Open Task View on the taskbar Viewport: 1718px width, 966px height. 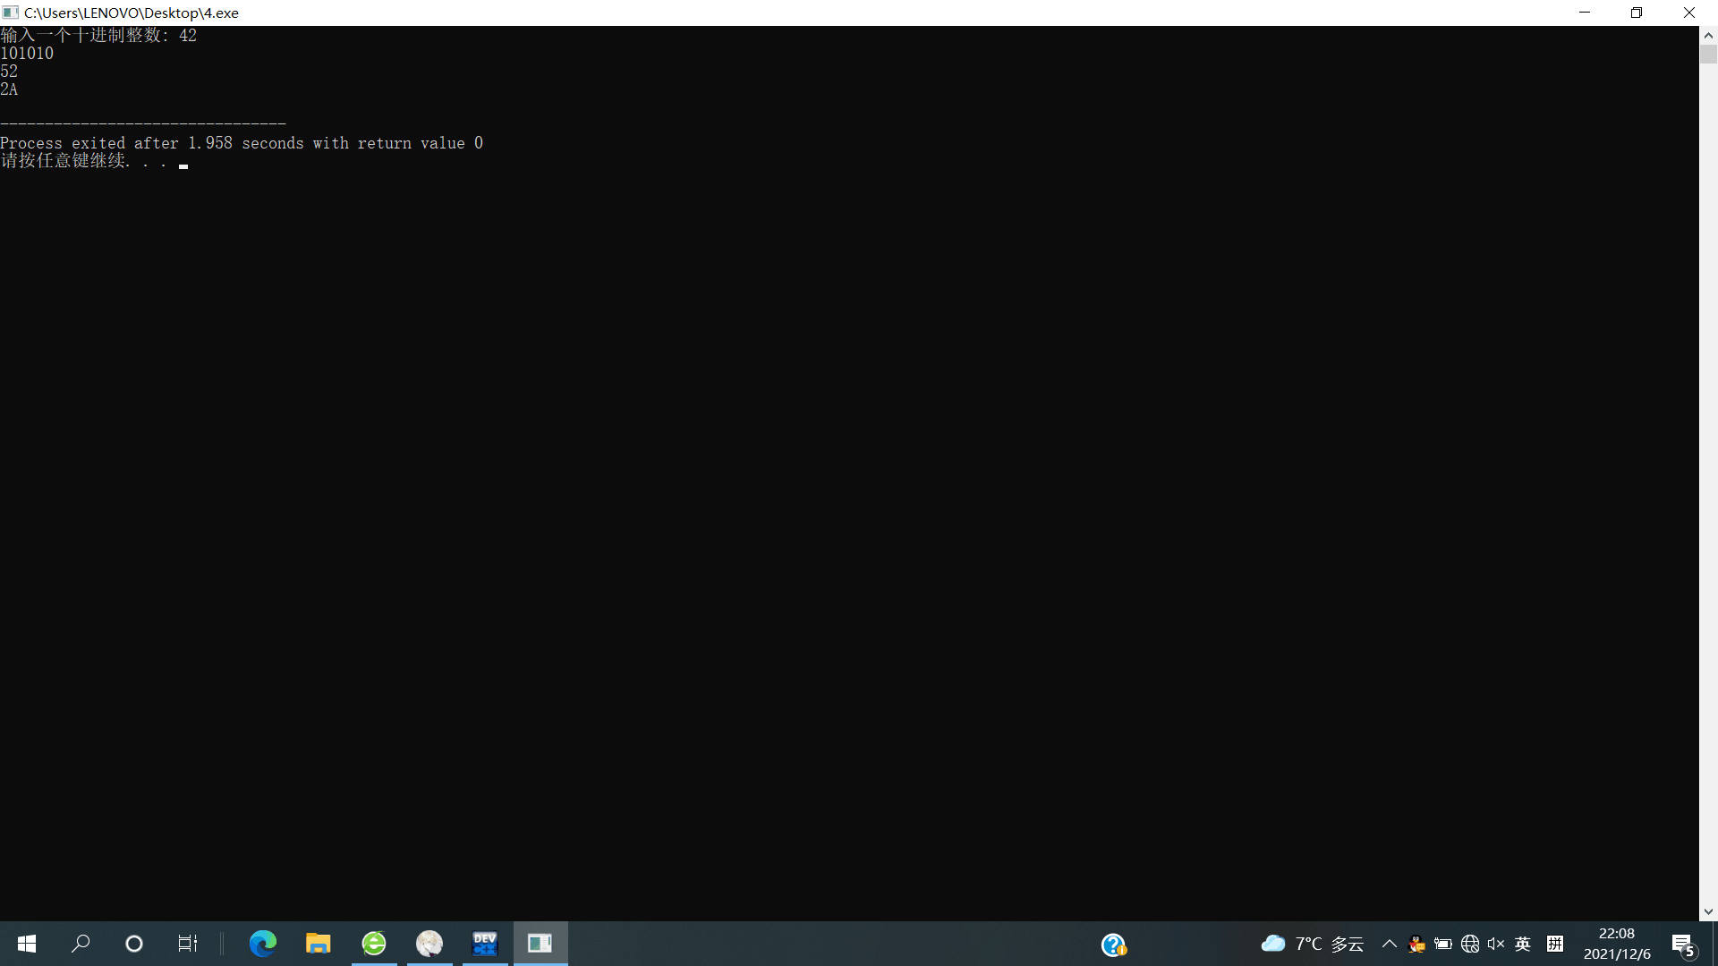click(187, 944)
